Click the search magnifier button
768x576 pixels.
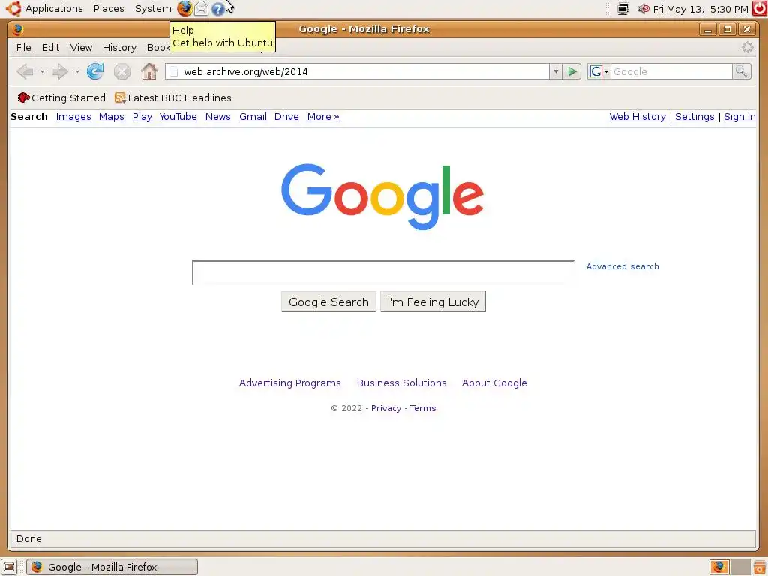point(742,71)
